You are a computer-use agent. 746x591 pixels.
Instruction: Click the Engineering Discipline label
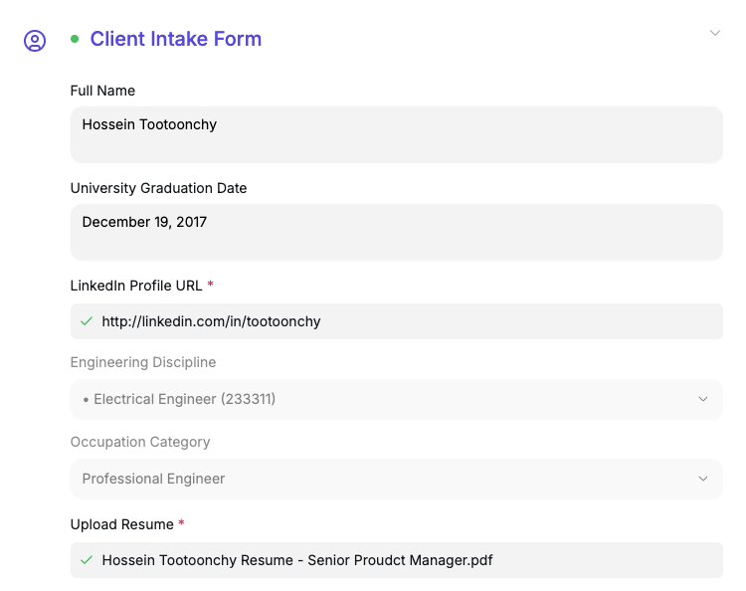point(142,362)
